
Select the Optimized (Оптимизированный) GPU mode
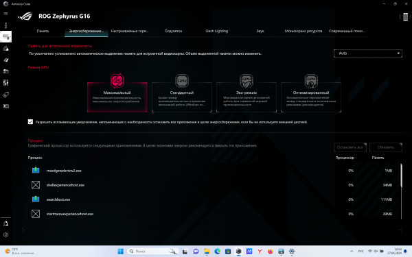click(x=311, y=97)
